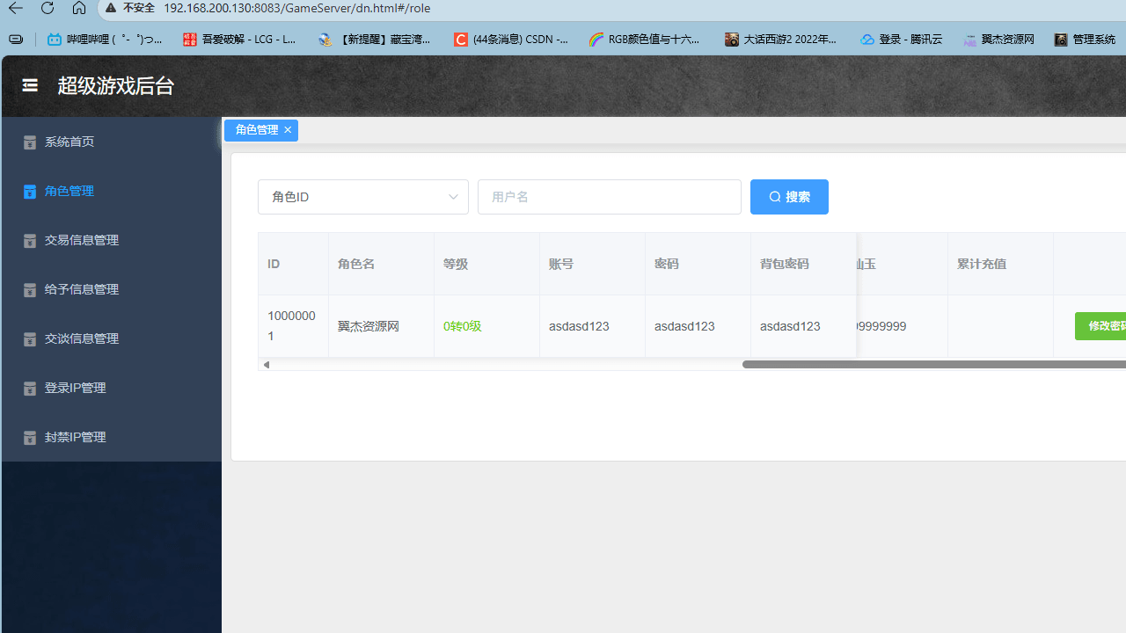Click the 给予信息管理 sidebar icon
1126x633 pixels.
coord(29,289)
